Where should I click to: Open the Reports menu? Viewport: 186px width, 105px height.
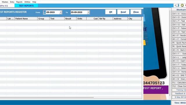point(19,2)
